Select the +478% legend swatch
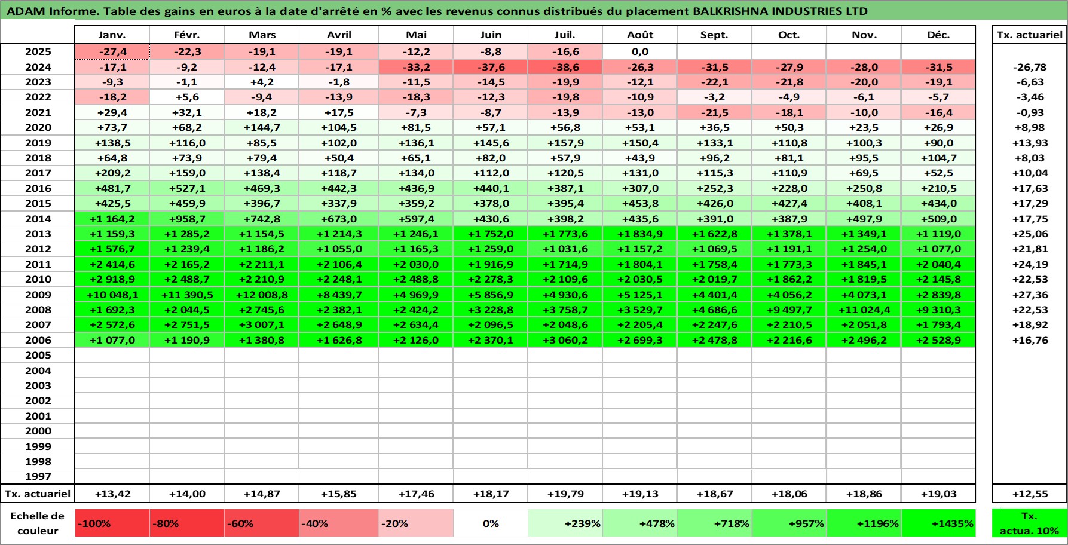The width and height of the screenshot is (1068, 545). click(639, 523)
